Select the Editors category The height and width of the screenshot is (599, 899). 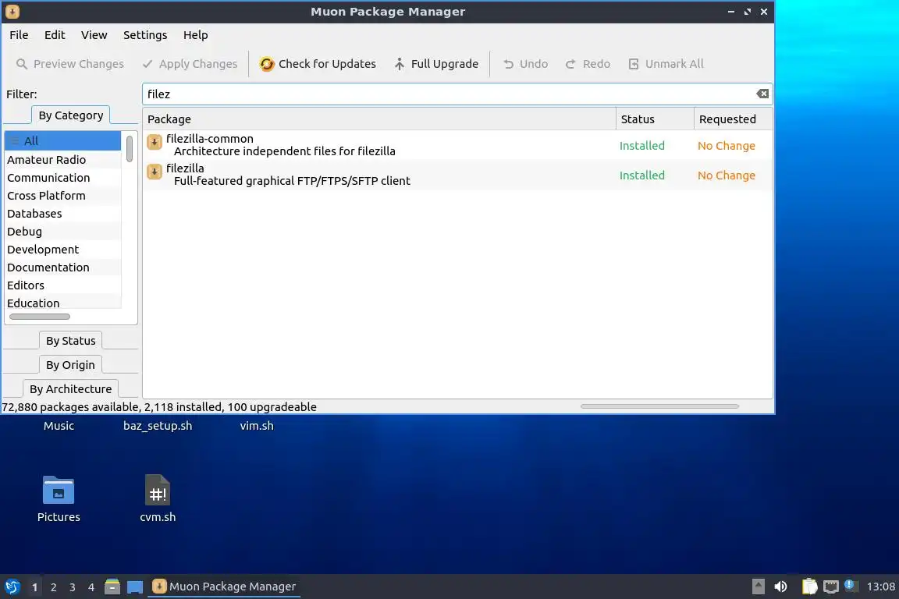[x=63, y=285]
